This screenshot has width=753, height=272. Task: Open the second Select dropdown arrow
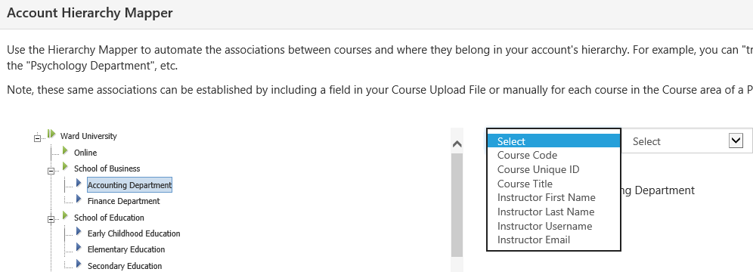pyautogui.click(x=736, y=141)
